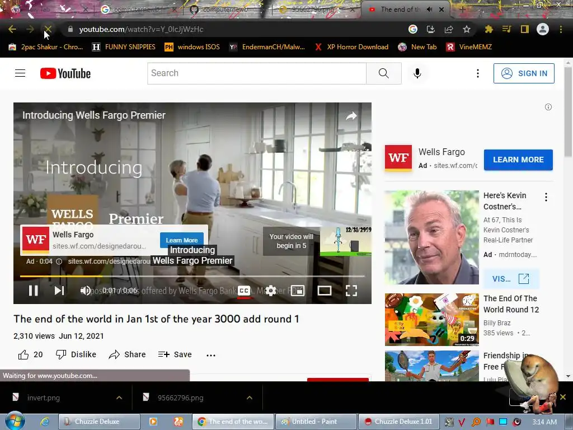Open windows ISOS bookmark

point(192,47)
